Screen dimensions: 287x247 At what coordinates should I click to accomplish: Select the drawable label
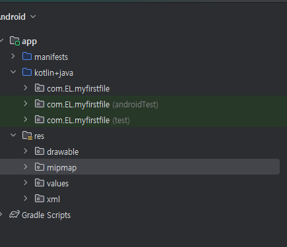pos(63,152)
